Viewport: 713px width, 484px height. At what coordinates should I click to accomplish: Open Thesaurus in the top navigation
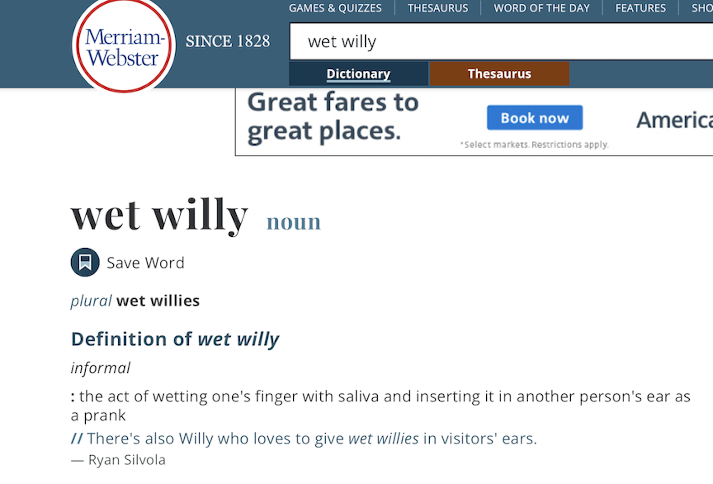click(438, 8)
